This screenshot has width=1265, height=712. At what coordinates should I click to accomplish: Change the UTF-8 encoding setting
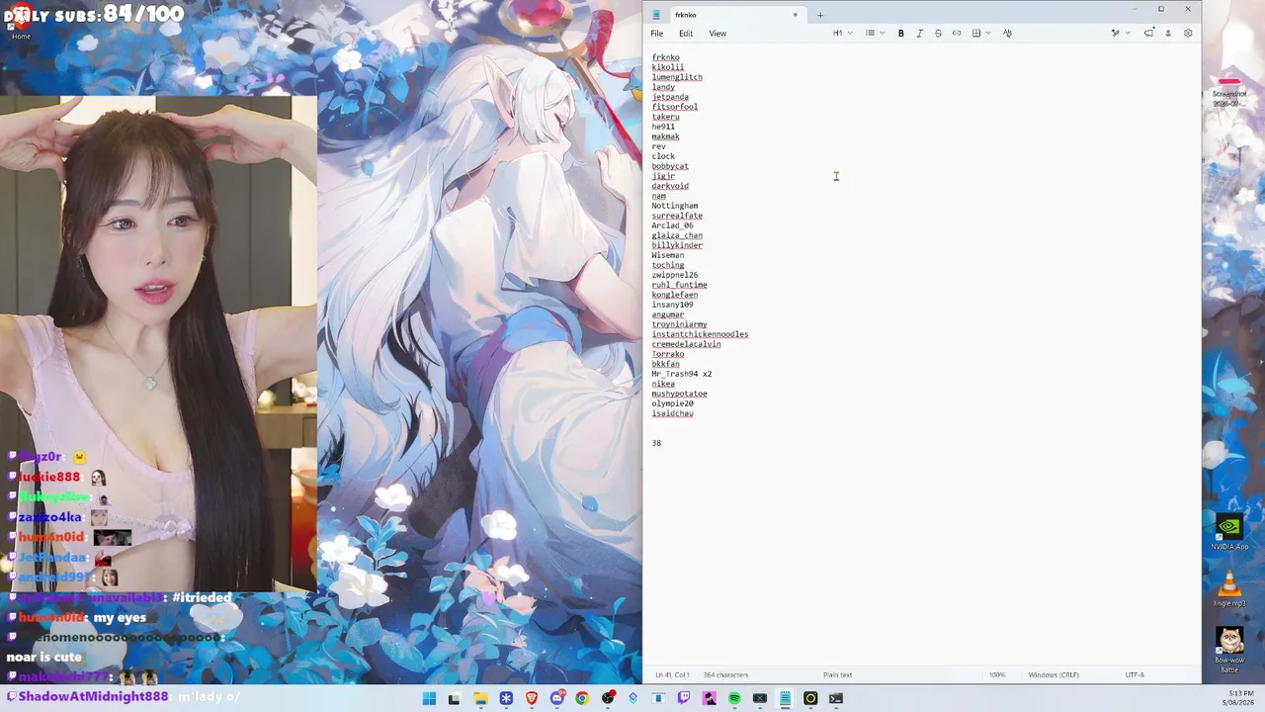click(x=1135, y=675)
